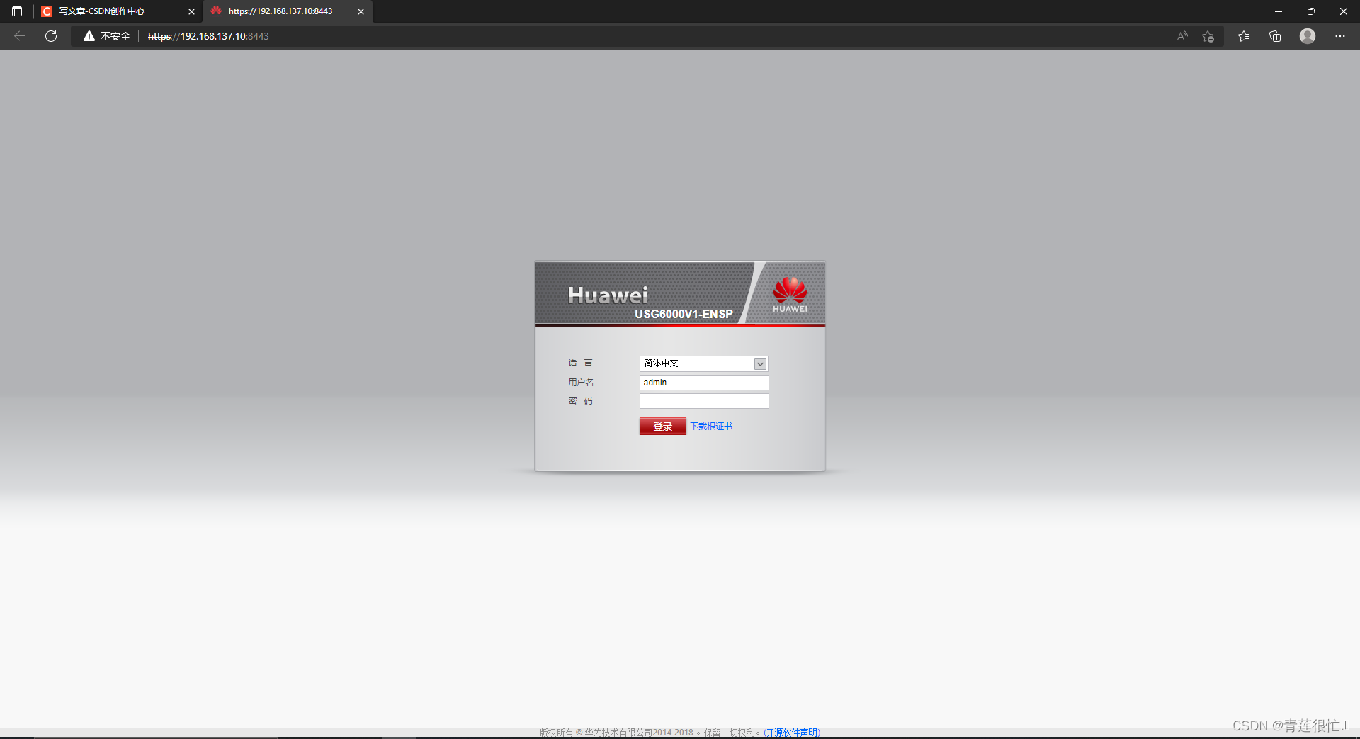Viewport: 1360px width, 739px height.
Task: Click the 不安全 security label
Action: click(115, 36)
